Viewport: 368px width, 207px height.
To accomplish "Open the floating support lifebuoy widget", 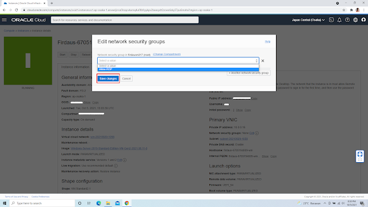I will point(360,156).
